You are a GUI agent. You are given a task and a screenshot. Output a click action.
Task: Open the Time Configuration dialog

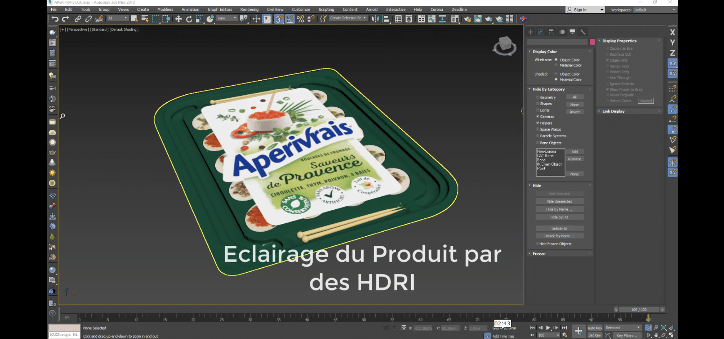[x=565, y=335]
